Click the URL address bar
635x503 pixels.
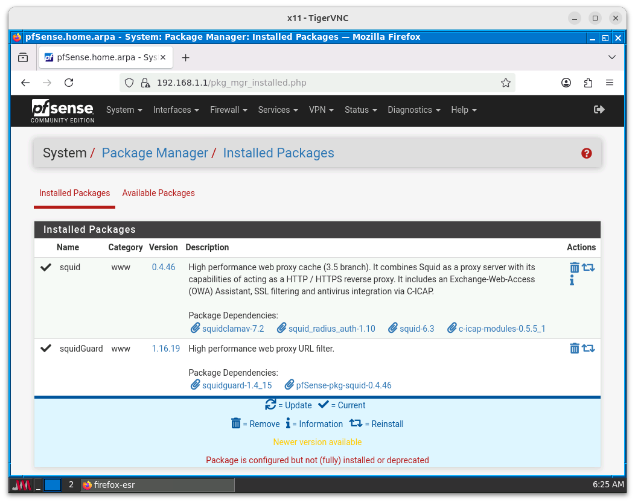click(320, 83)
